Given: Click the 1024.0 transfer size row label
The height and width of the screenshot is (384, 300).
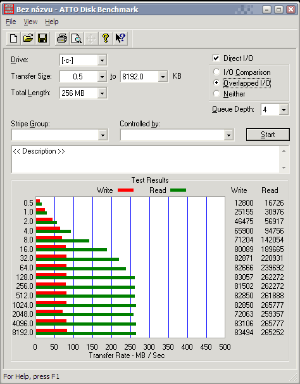Looking at the screenshot, I should pyautogui.click(x=23, y=305).
